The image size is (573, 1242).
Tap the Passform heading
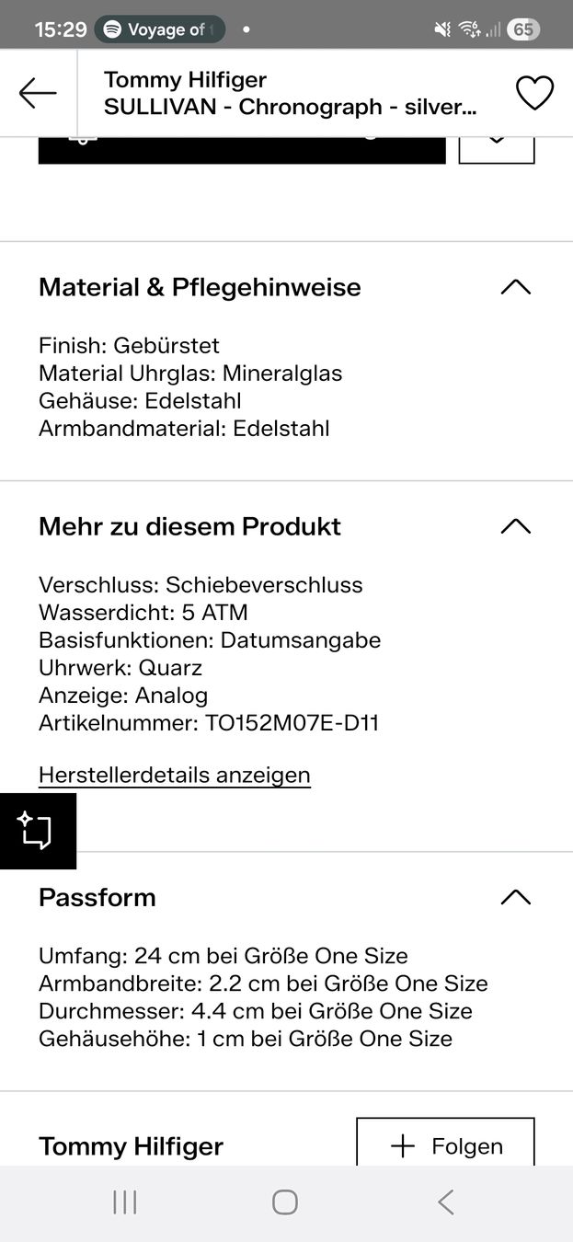coord(97,897)
